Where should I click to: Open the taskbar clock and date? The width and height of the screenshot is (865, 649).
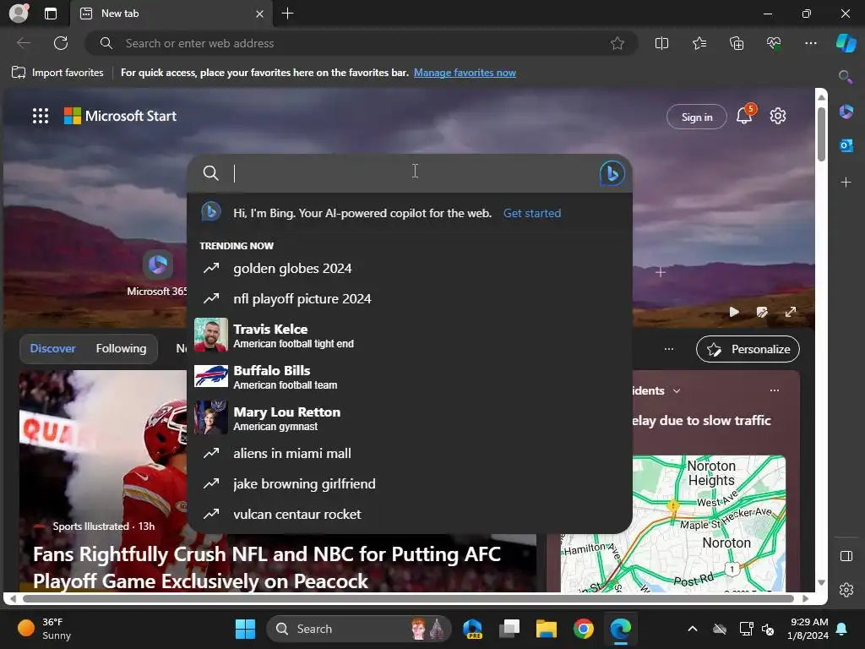[808, 629]
